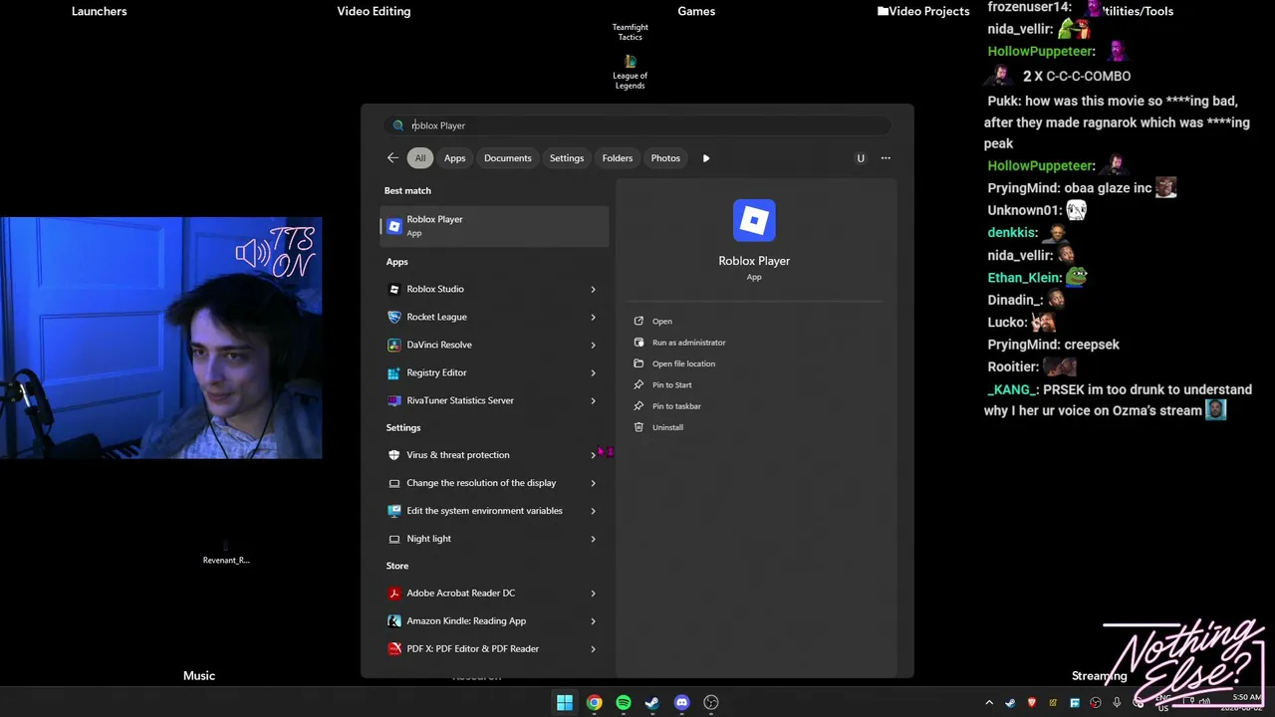The image size is (1275, 717).
Task: Open OBS Studio from the taskbar
Action: 711,703
